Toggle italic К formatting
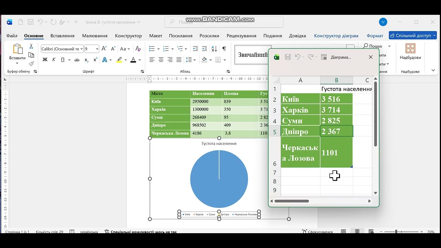The image size is (441, 248). tap(54, 60)
